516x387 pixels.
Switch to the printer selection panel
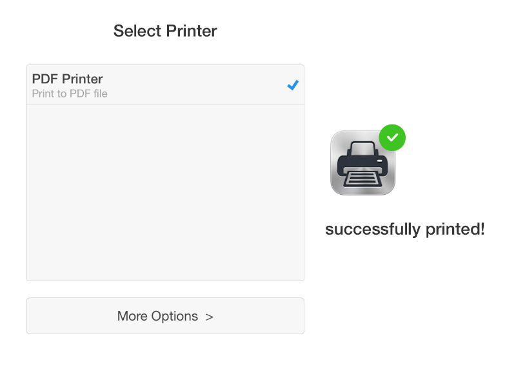pyautogui.click(x=165, y=172)
